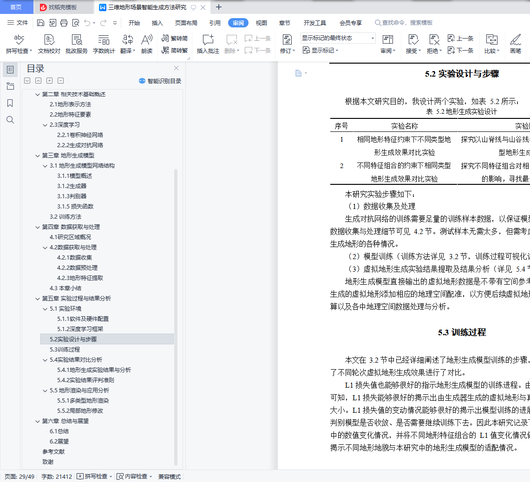This screenshot has height=482, width=530.
Task: Open the 显示标记 dropdown
Action: click(x=320, y=50)
